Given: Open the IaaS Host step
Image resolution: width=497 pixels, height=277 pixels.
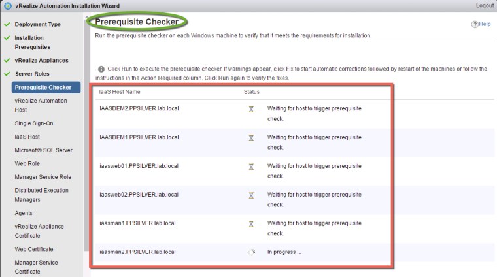Looking at the screenshot, I should pyautogui.click(x=27, y=137).
